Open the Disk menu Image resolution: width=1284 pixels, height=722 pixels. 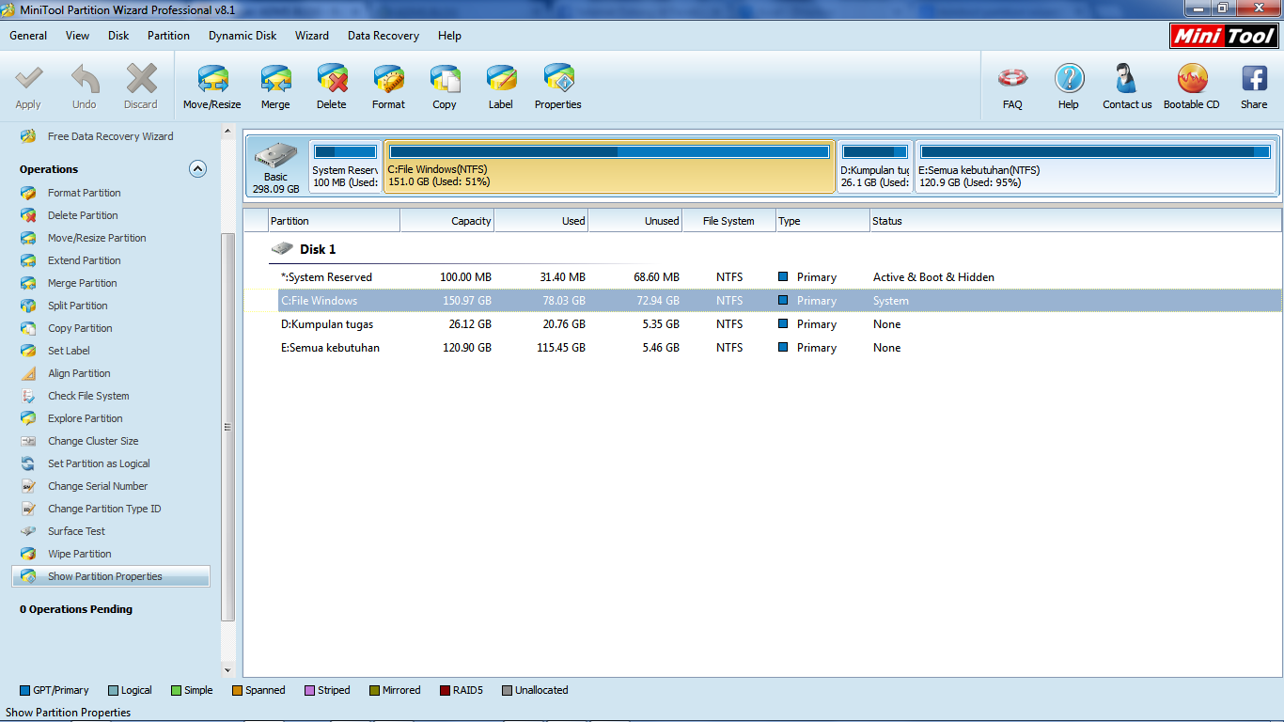pos(118,36)
